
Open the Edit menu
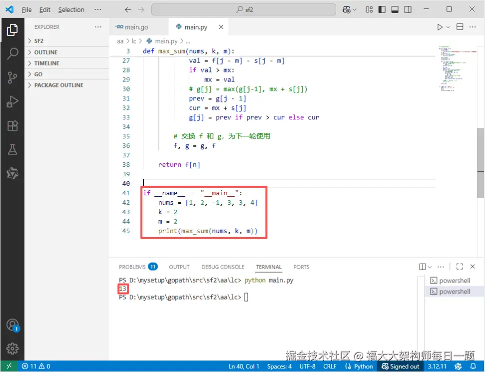click(x=45, y=9)
